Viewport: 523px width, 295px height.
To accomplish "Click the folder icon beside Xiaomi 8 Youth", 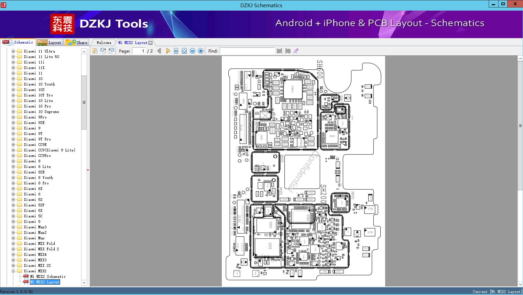I will pyautogui.click(x=20, y=178).
